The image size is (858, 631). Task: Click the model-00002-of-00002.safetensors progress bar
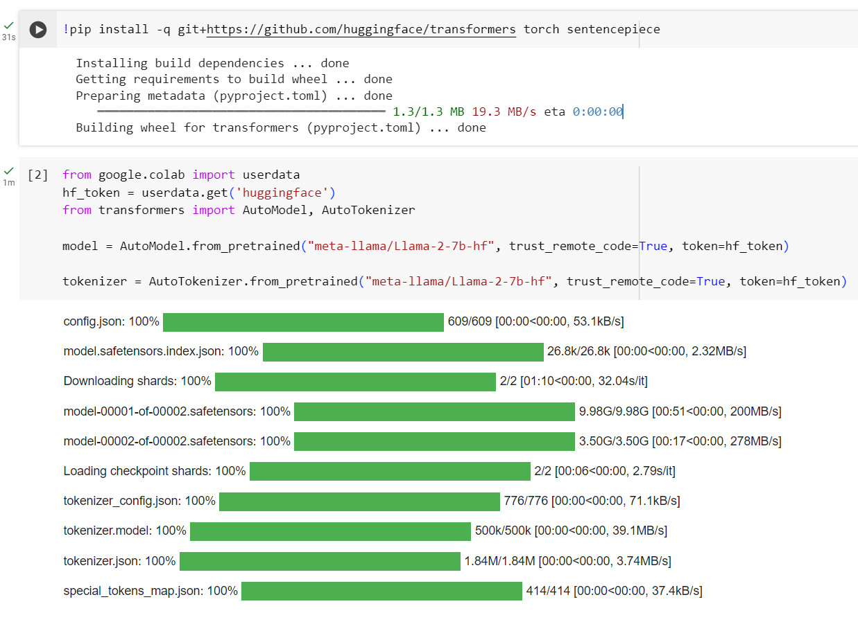(x=434, y=441)
